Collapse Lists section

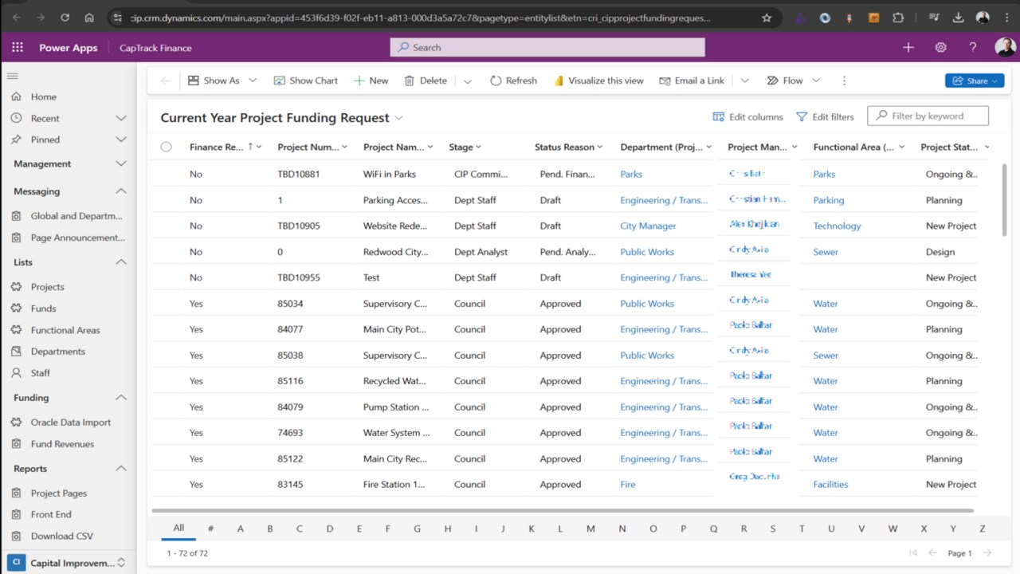[121, 262]
